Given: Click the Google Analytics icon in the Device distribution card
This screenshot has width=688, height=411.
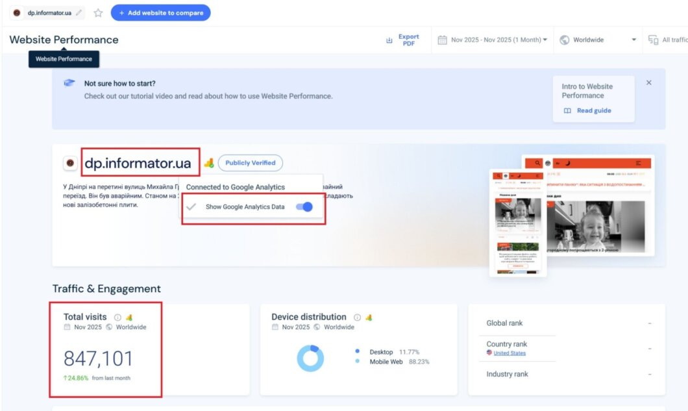Looking at the screenshot, I should pyautogui.click(x=369, y=318).
